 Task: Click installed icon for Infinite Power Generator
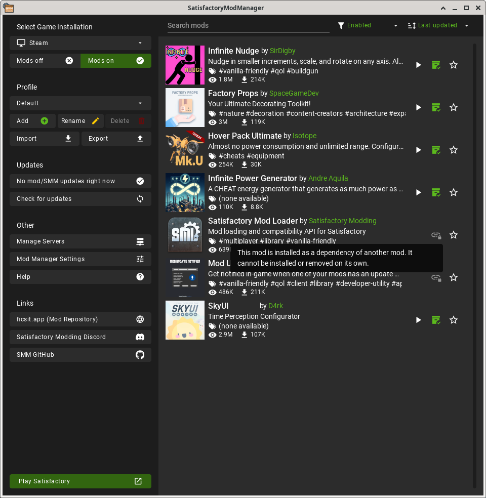[x=436, y=192]
